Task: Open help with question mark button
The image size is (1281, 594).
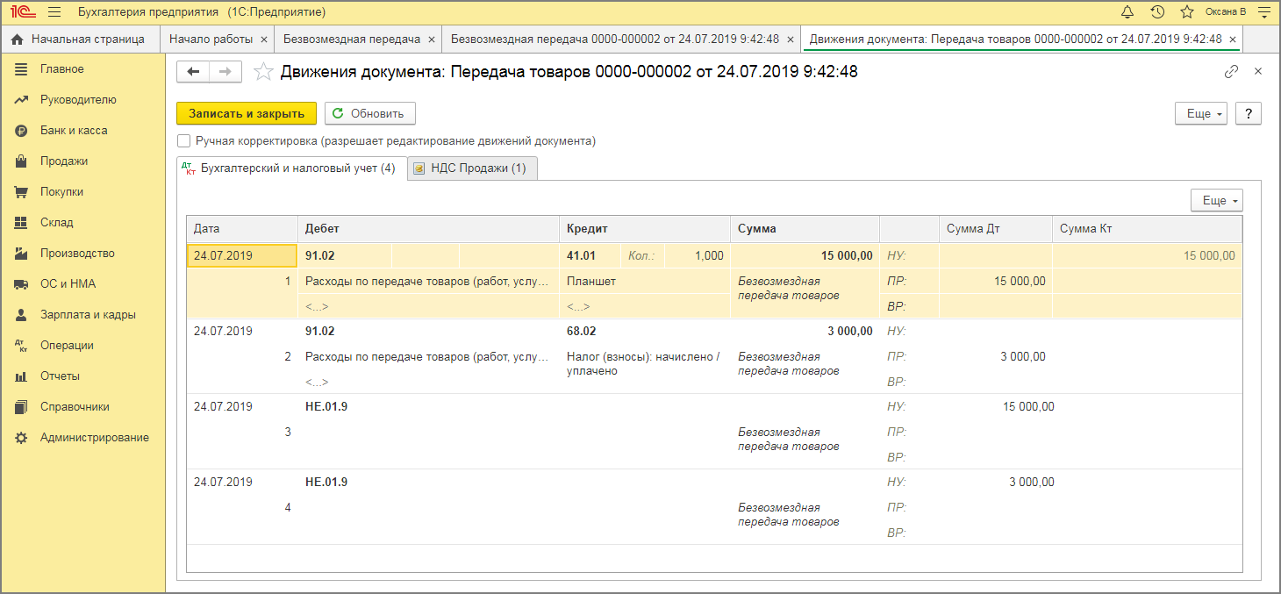Action: 1248,113
